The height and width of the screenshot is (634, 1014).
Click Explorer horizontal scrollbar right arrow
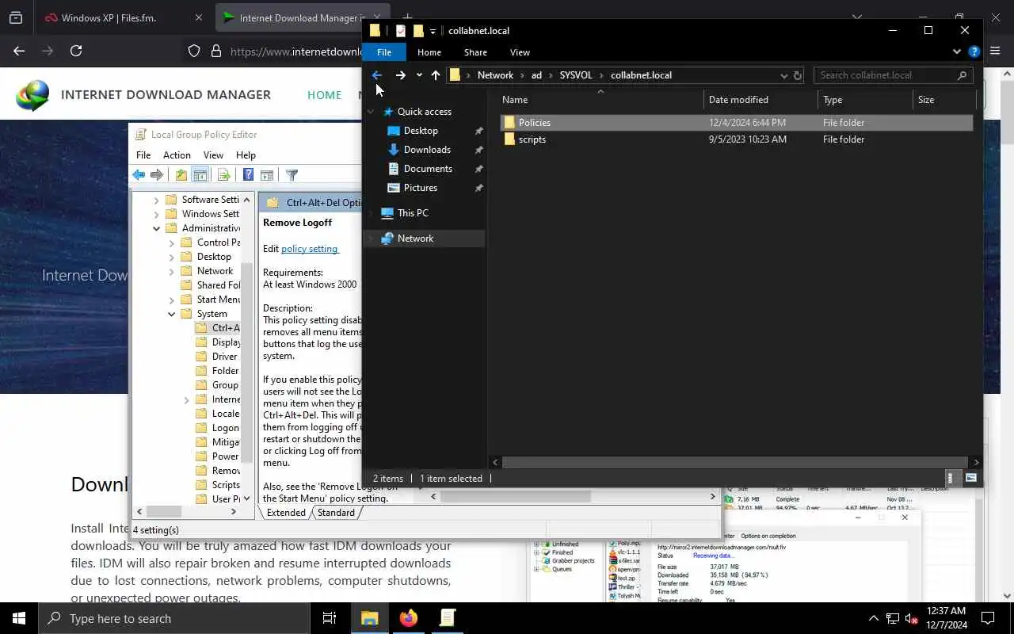pos(976,462)
